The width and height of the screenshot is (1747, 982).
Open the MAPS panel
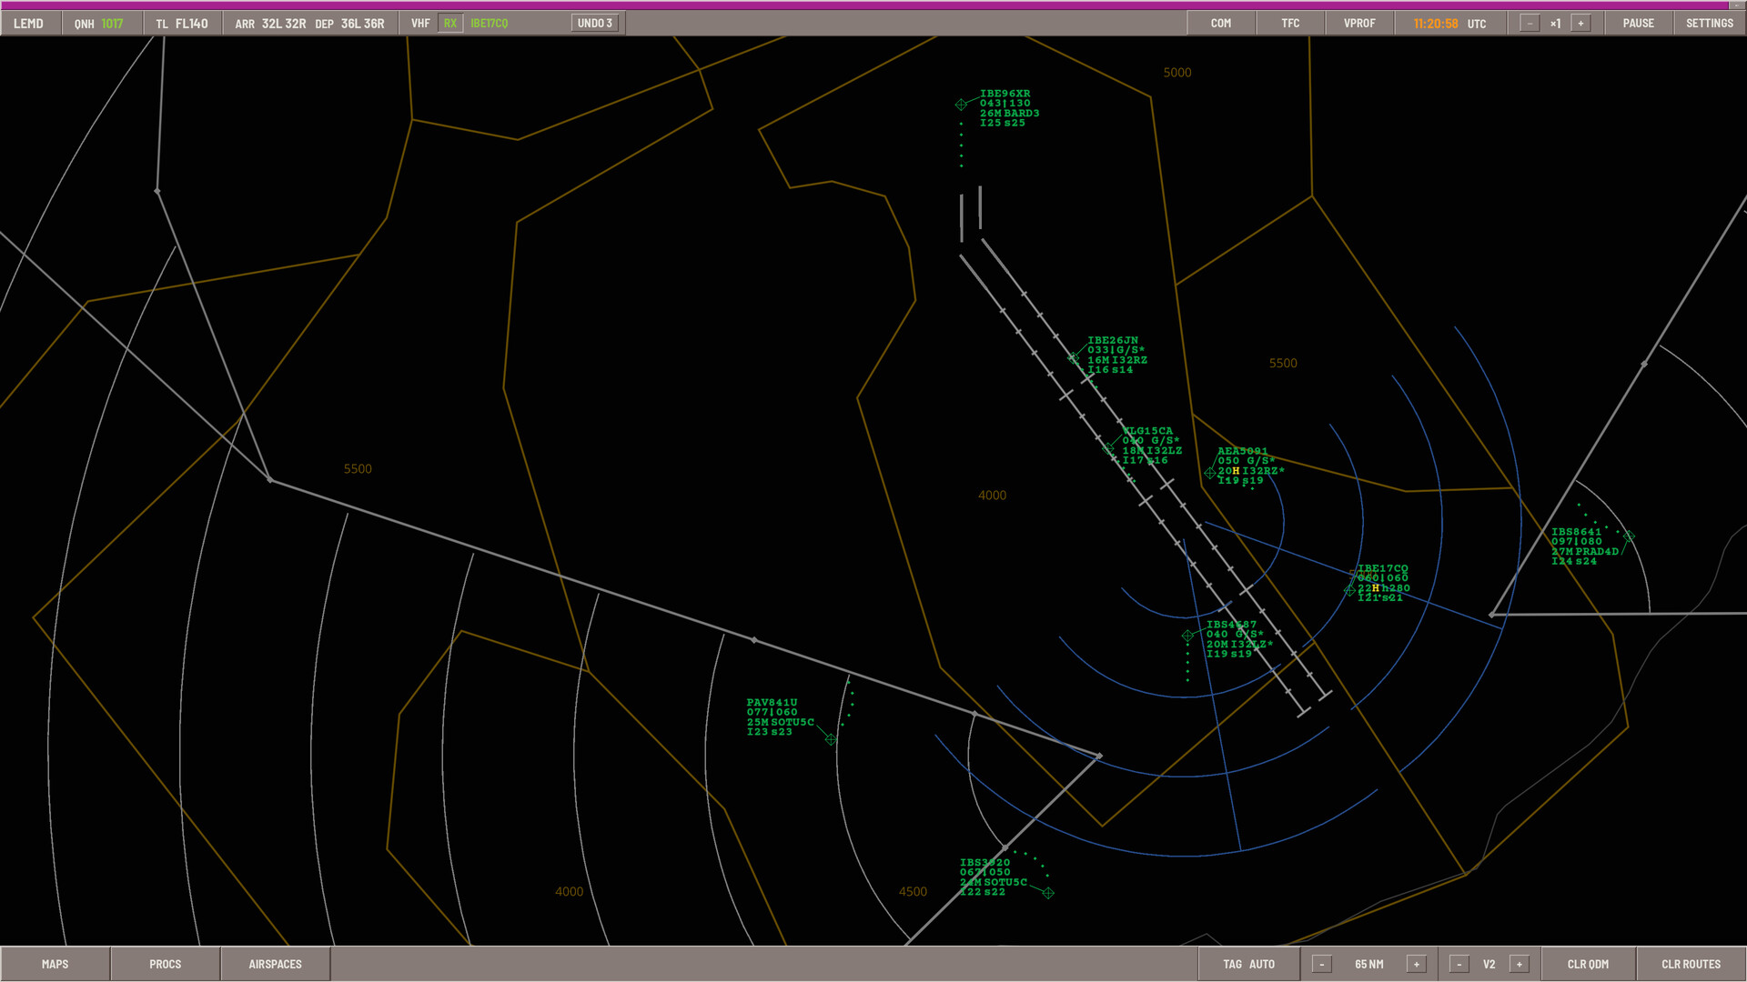(56, 964)
